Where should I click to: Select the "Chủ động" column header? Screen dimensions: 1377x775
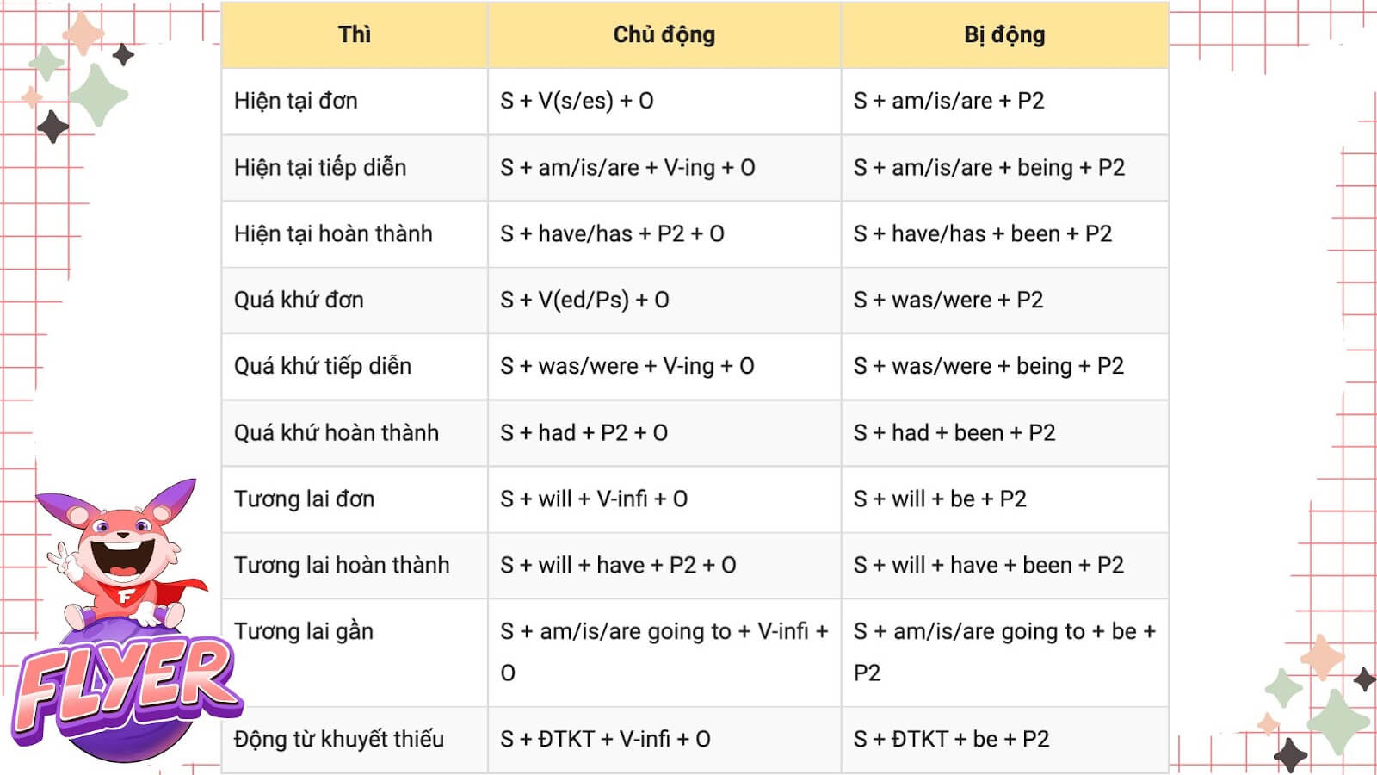click(x=664, y=35)
